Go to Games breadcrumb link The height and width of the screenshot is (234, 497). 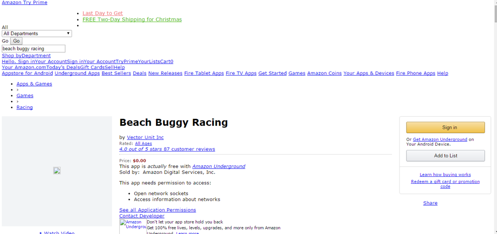tap(25, 95)
